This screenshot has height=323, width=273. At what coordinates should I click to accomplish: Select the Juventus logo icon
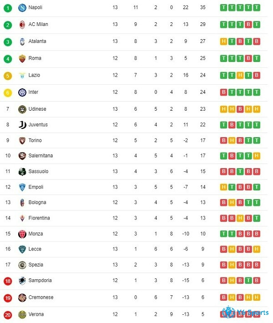22,125
